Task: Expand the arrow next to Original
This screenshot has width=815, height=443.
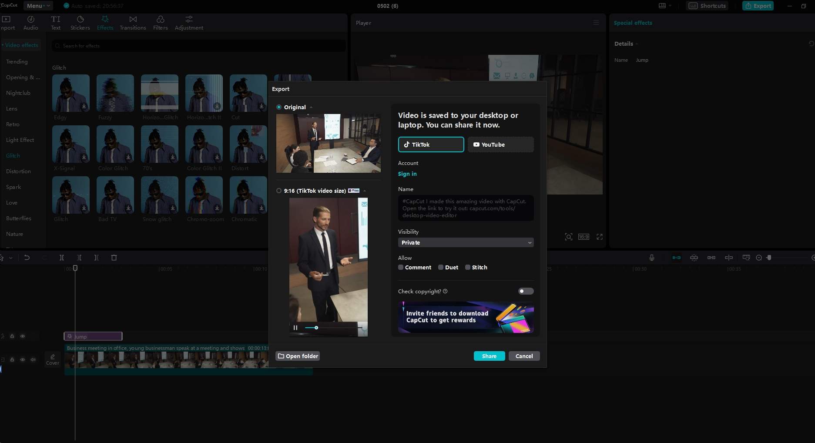Action: tap(311, 107)
